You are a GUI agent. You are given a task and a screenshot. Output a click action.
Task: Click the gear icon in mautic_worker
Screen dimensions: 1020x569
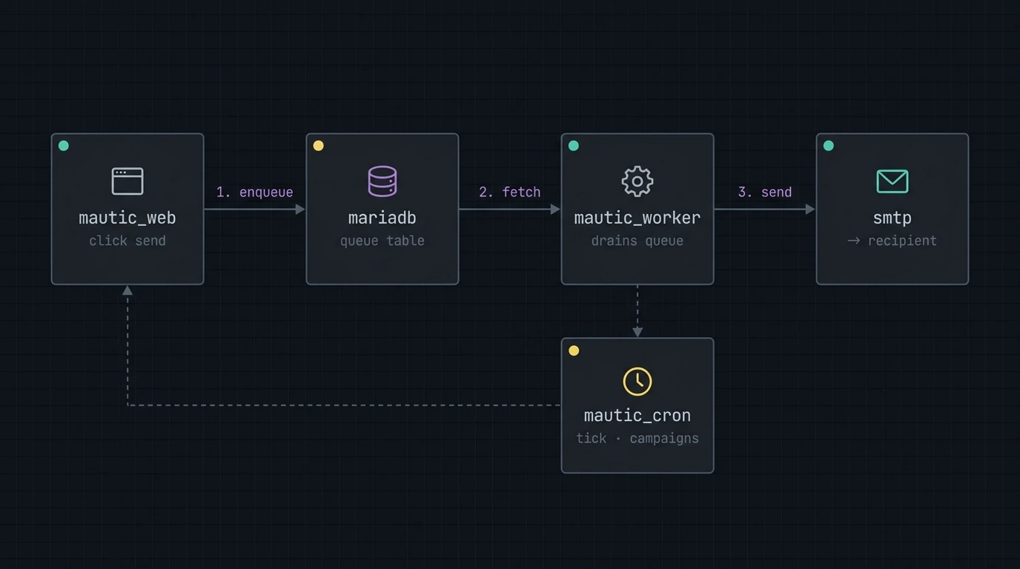coord(637,182)
